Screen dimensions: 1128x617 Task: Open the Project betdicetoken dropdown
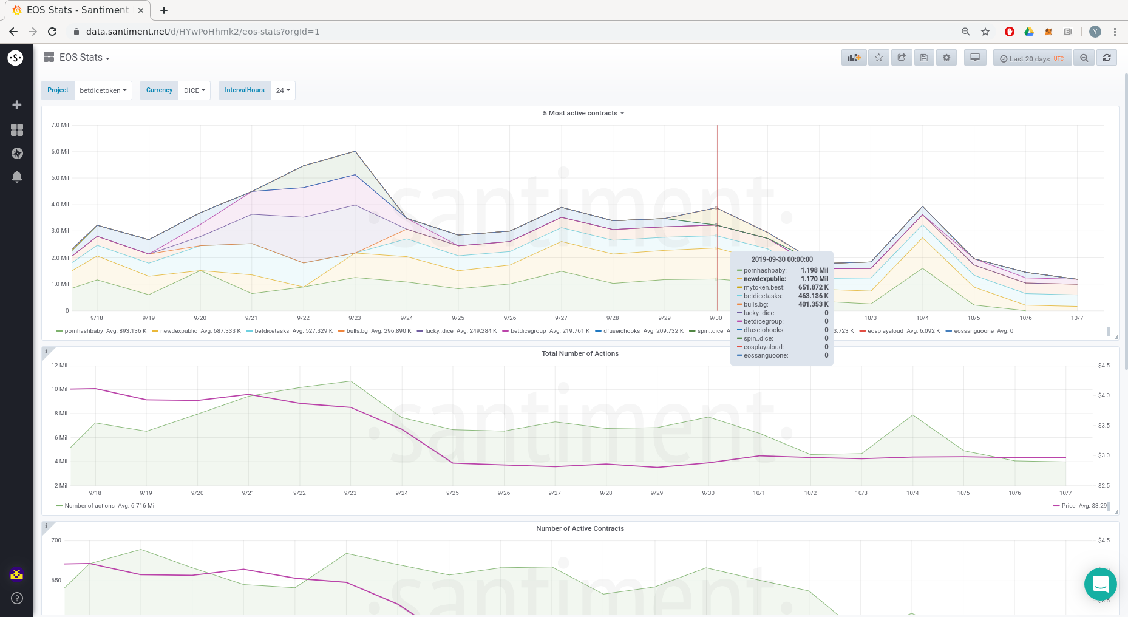point(103,90)
